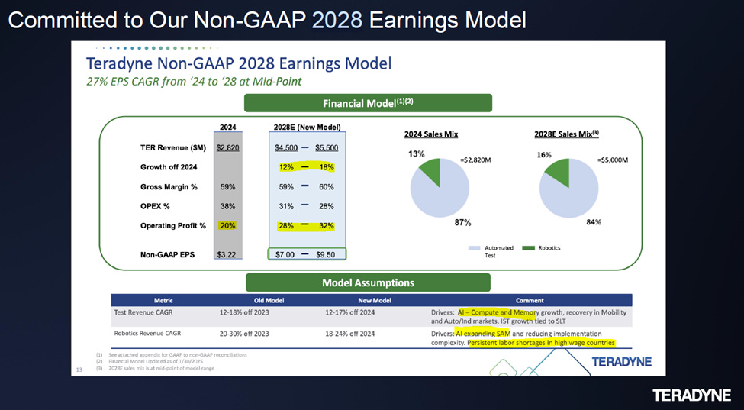Click the '2028E (New Model)' column header

(308, 128)
